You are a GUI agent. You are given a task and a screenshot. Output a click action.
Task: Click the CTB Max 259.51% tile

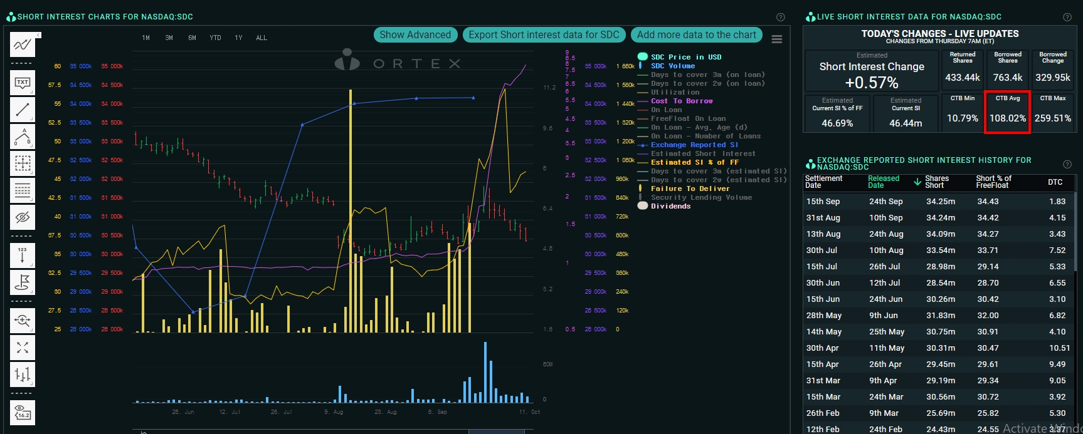(1052, 112)
